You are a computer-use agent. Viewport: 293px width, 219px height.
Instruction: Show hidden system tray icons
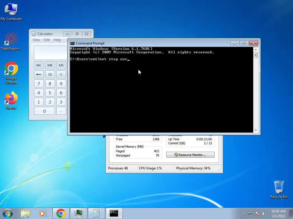(x=243, y=214)
